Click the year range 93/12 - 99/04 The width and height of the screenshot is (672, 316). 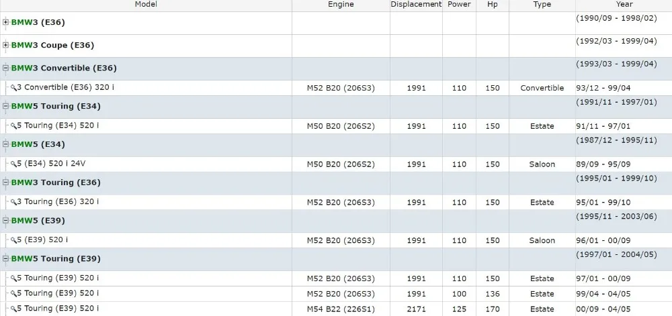pyautogui.click(x=603, y=88)
